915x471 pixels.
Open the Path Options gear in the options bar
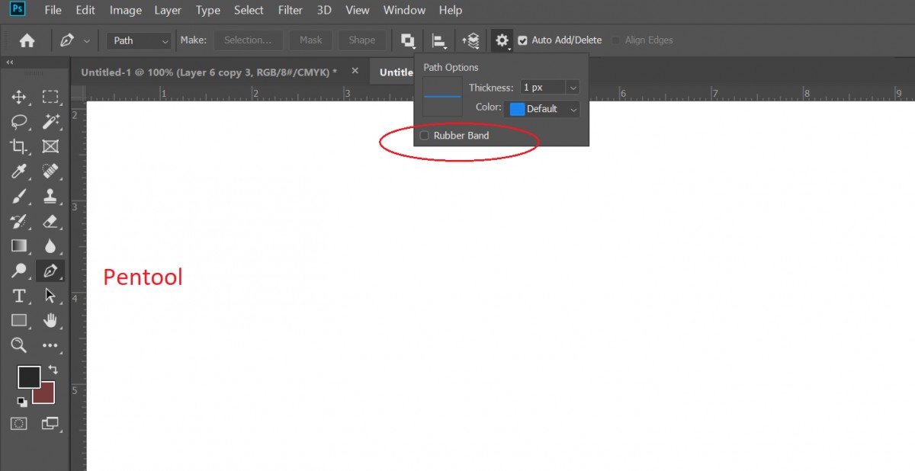(501, 40)
